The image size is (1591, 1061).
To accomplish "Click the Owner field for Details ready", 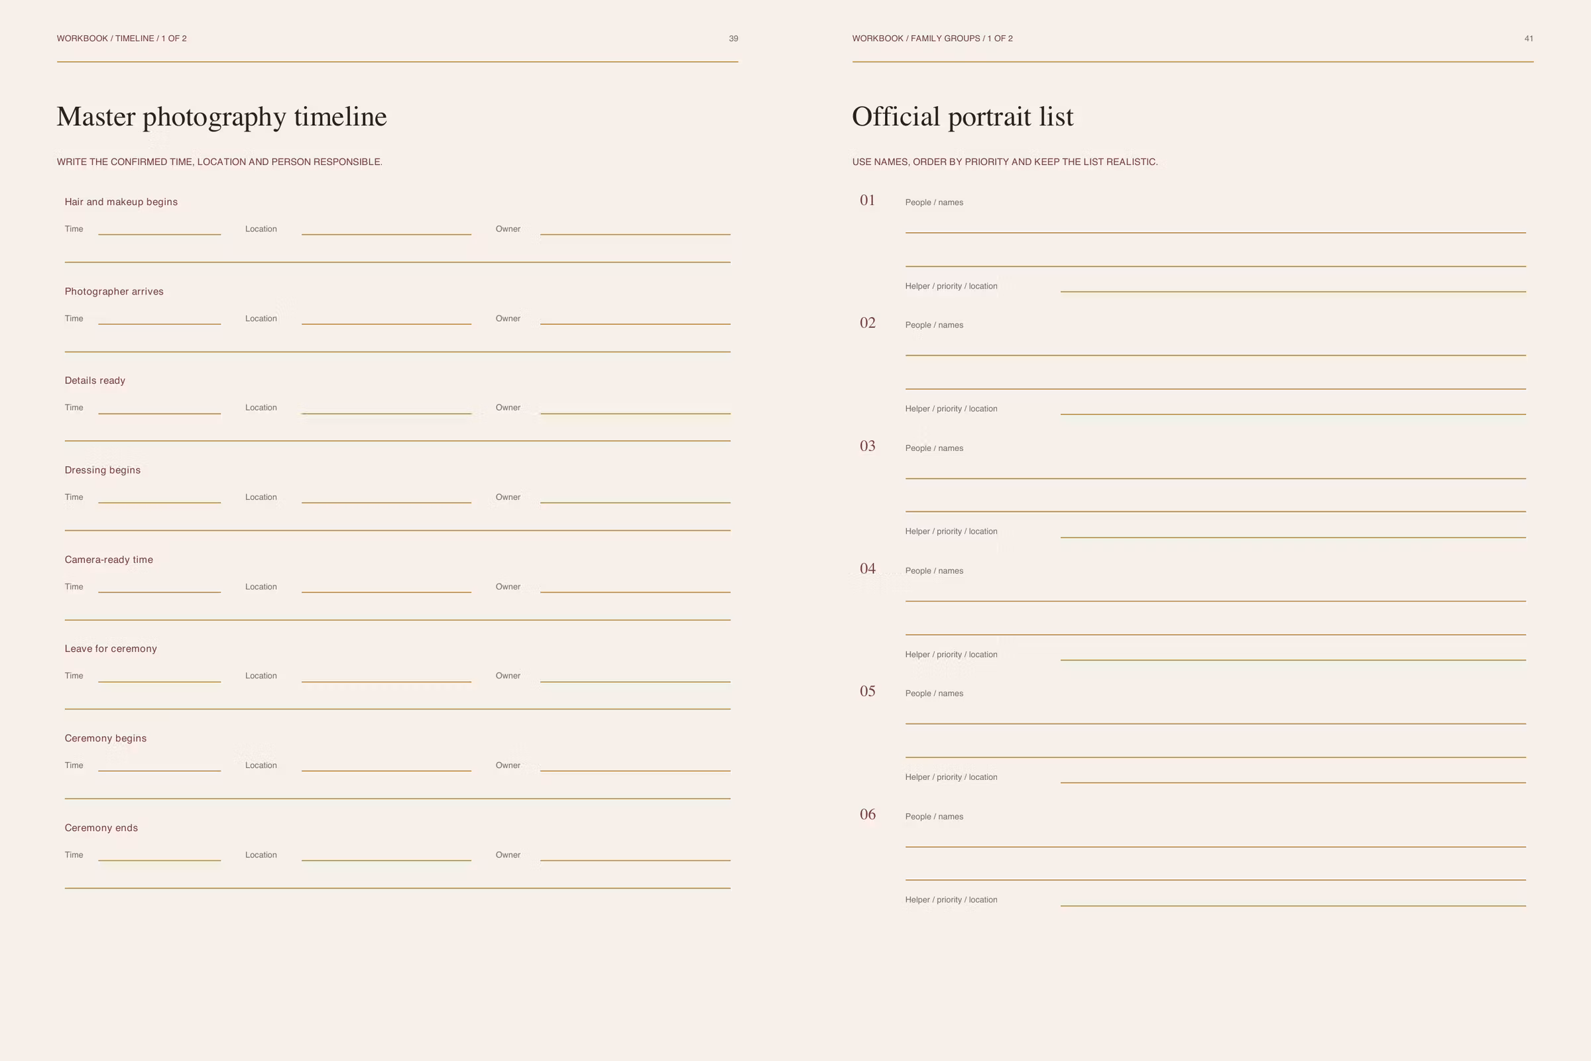I will pyautogui.click(x=635, y=407).
